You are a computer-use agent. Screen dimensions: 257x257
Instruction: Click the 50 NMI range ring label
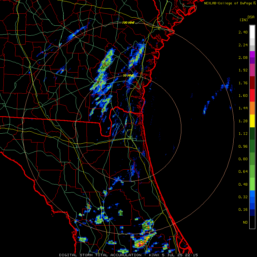click(x=128, y=76)
